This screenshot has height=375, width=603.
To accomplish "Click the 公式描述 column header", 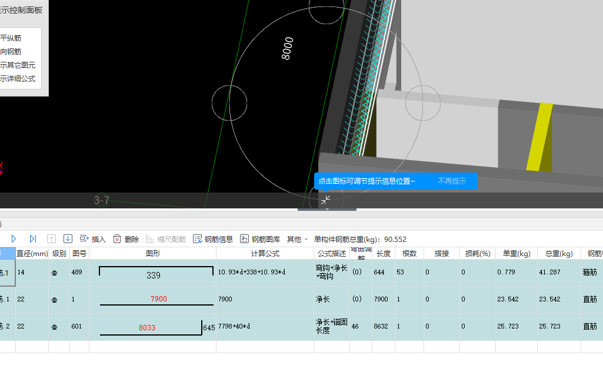I will (x=331, y=253).
